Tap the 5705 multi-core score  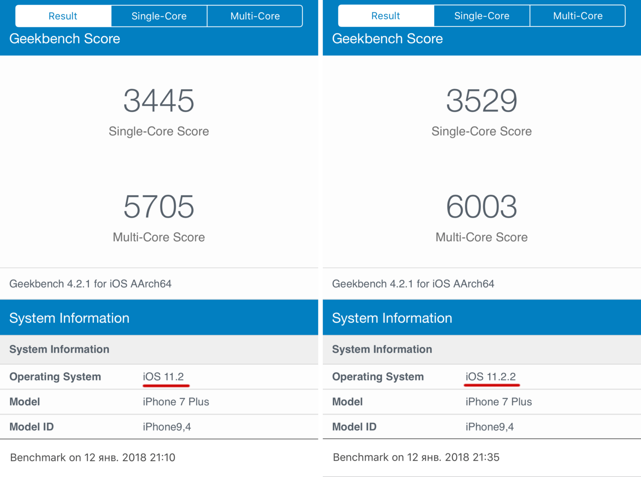pyautogui.click(x=159, y=207)
